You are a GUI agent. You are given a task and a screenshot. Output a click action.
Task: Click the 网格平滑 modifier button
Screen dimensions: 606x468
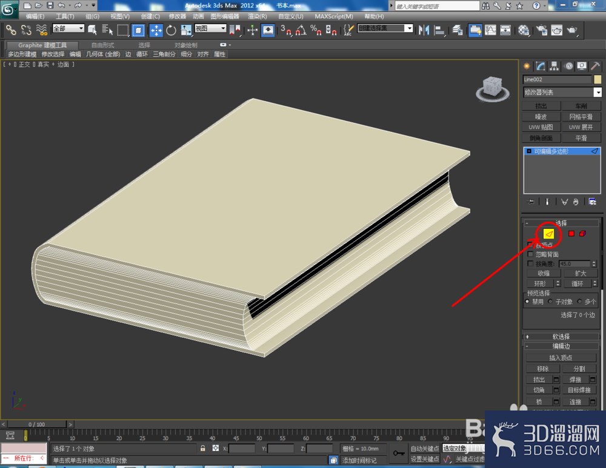point(581,117)
